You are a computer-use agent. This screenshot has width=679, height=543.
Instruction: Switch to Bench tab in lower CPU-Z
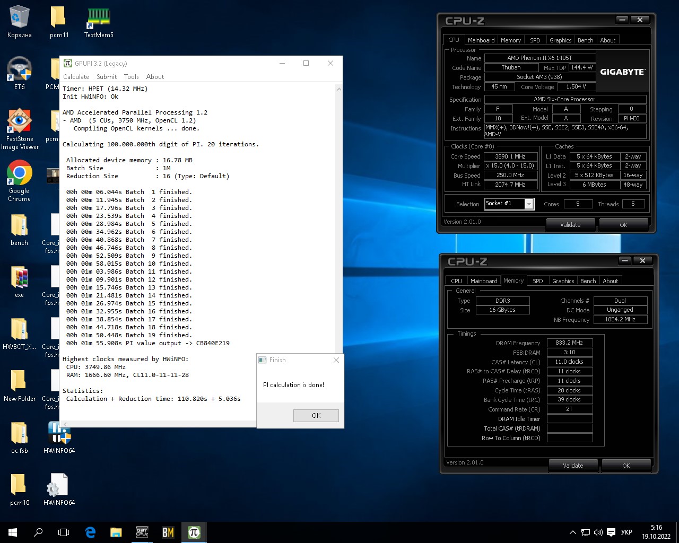coord(588,281)
